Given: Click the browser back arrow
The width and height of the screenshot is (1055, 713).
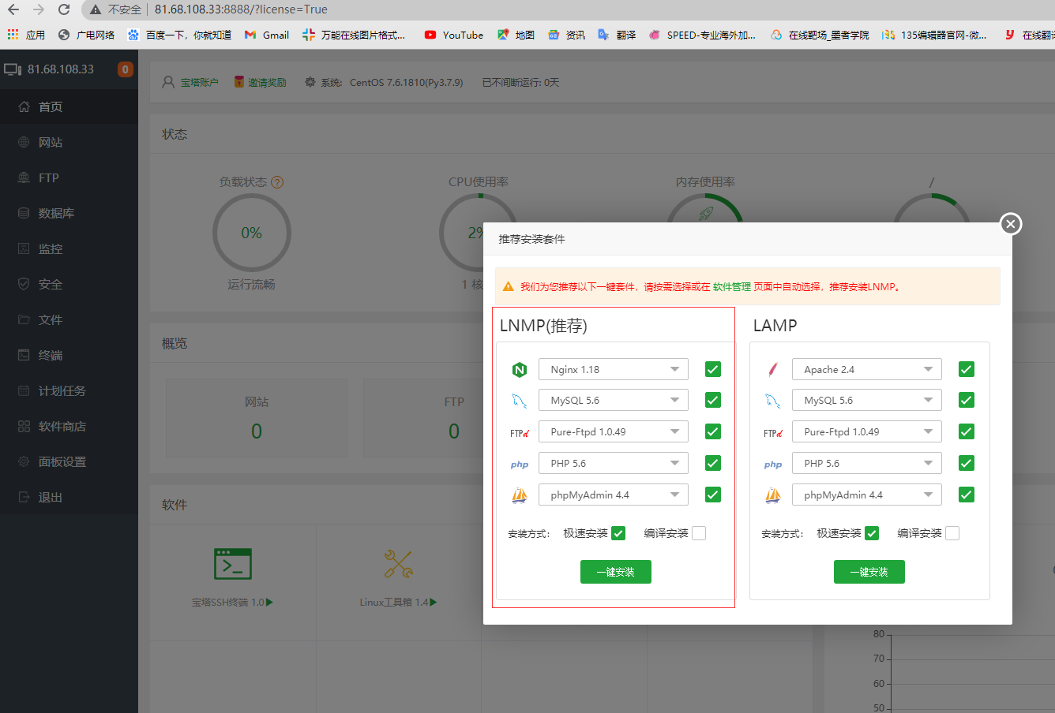Looking at the screenshot, I should click(13, 9).
